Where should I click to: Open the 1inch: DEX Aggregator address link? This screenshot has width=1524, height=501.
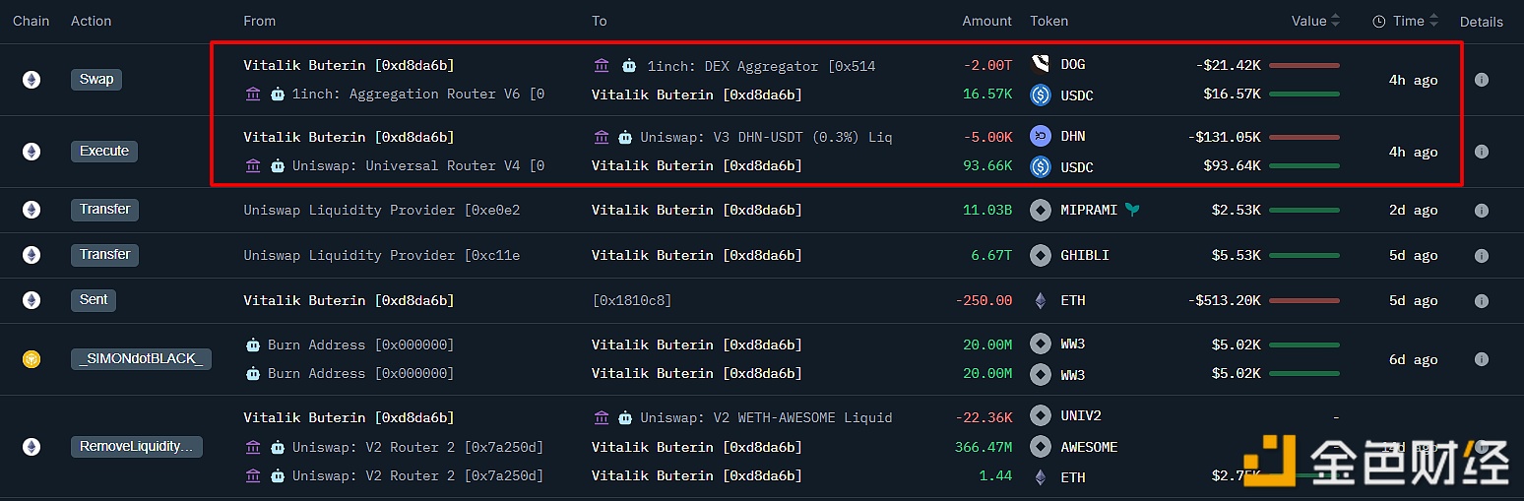[x=760, y=66]
